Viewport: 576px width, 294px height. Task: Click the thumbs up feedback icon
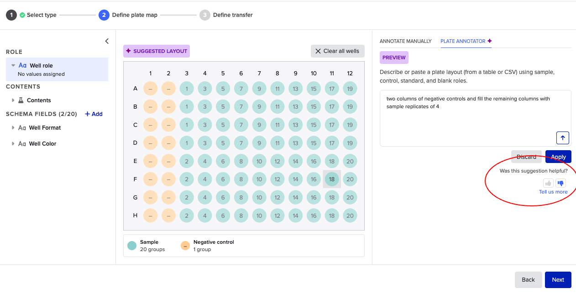[x=548, y=183]
